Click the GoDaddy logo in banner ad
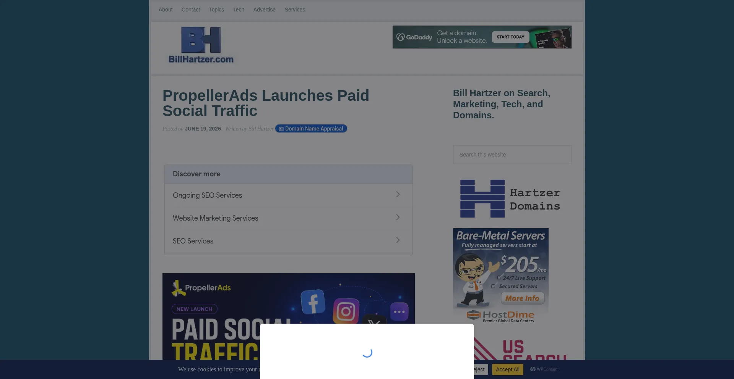Screen dimensions: 734x379 pos(414,37)
